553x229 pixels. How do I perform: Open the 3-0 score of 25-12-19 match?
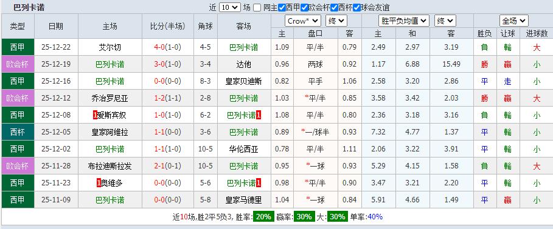click(x=159, y=64)
